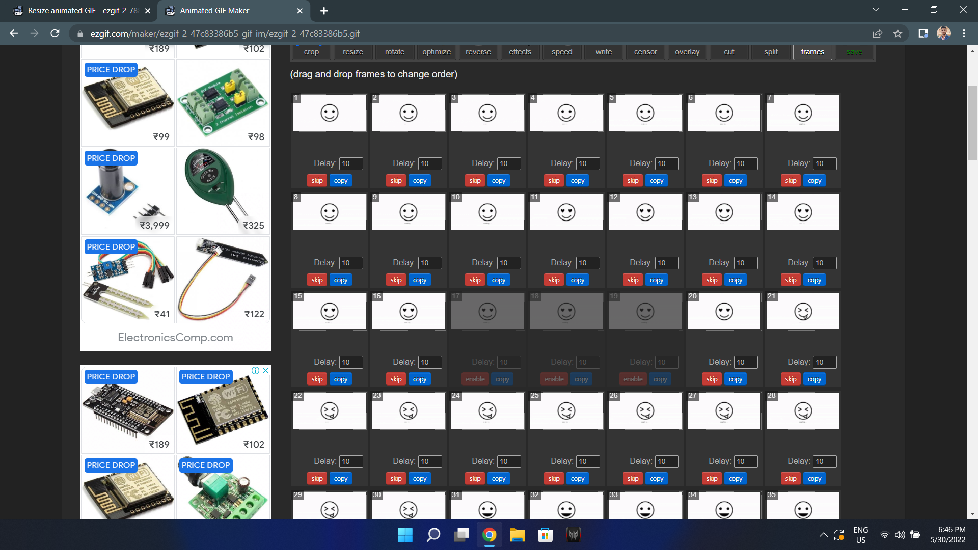Select the split tool
Viewport: 978px width, 550px height.
click(770, 52)
